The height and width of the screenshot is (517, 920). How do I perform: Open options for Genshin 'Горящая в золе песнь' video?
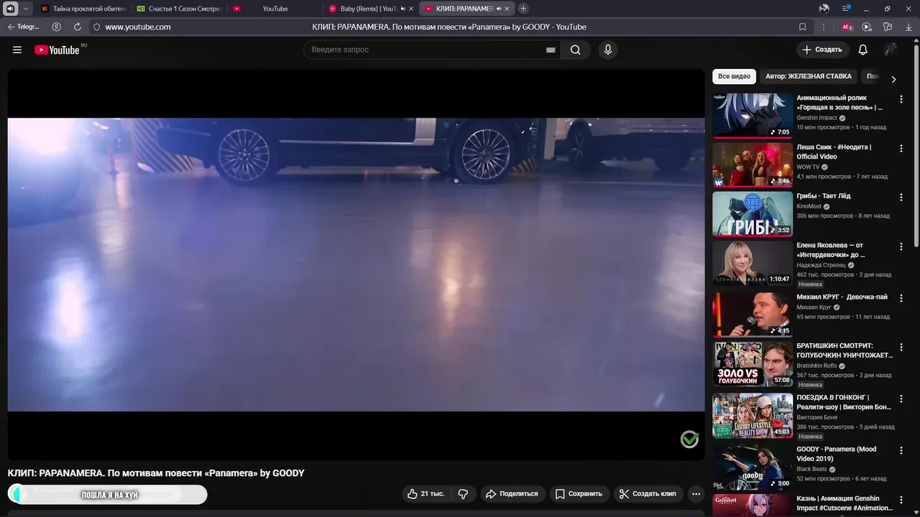(x=901, y=99)
